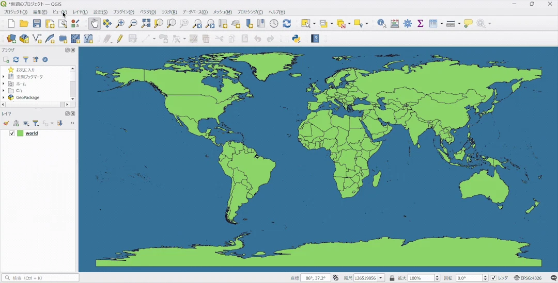This screenshot has width=558, height=283.
Task: Select the Pan Map hand tool
Action: tap(95, 23)
